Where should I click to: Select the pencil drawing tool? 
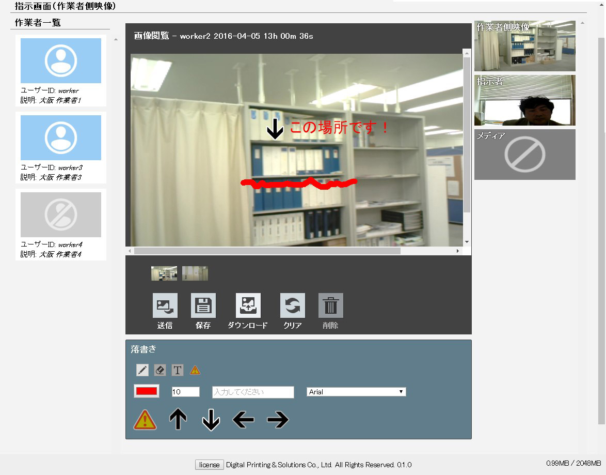pos(142,370)
